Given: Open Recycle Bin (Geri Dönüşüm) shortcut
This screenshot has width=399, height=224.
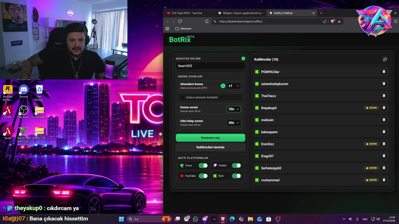Looking at the screenshot, I should point(39,93).
